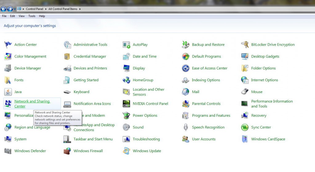Click the Sound speaker icon

(x=126, y=127)
